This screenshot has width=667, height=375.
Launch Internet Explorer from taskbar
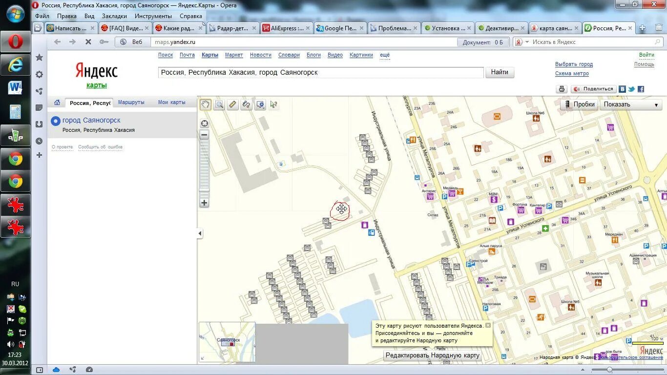15,64
